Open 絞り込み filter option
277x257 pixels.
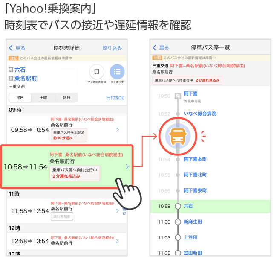(113, 48)
